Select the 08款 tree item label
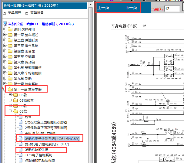 pyautogui.click(x=23, y=111)
